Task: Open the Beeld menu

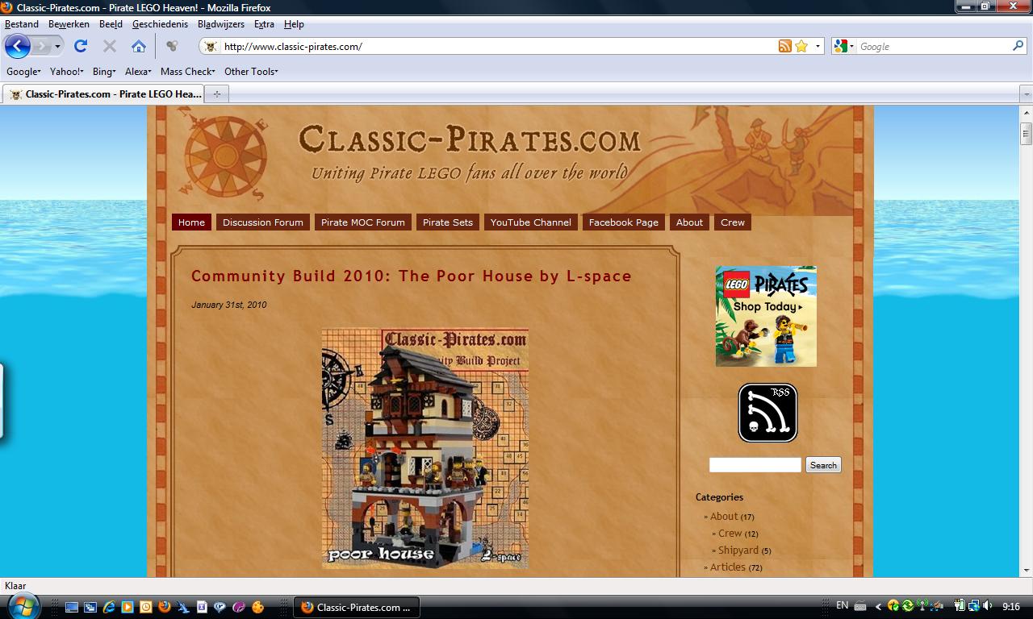Action: pos(111,24)
